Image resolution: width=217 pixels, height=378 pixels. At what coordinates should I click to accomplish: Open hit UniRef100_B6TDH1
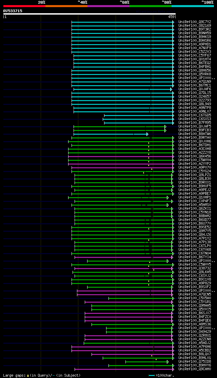pyautogui.click(x=195, y=145)
